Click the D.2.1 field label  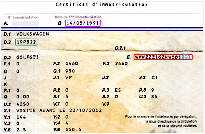[120, 48]
